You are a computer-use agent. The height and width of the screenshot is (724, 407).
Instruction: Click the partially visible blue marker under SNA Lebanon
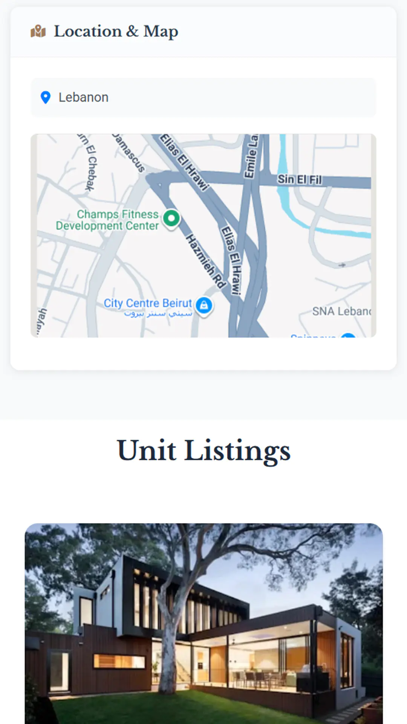point(349,335)
